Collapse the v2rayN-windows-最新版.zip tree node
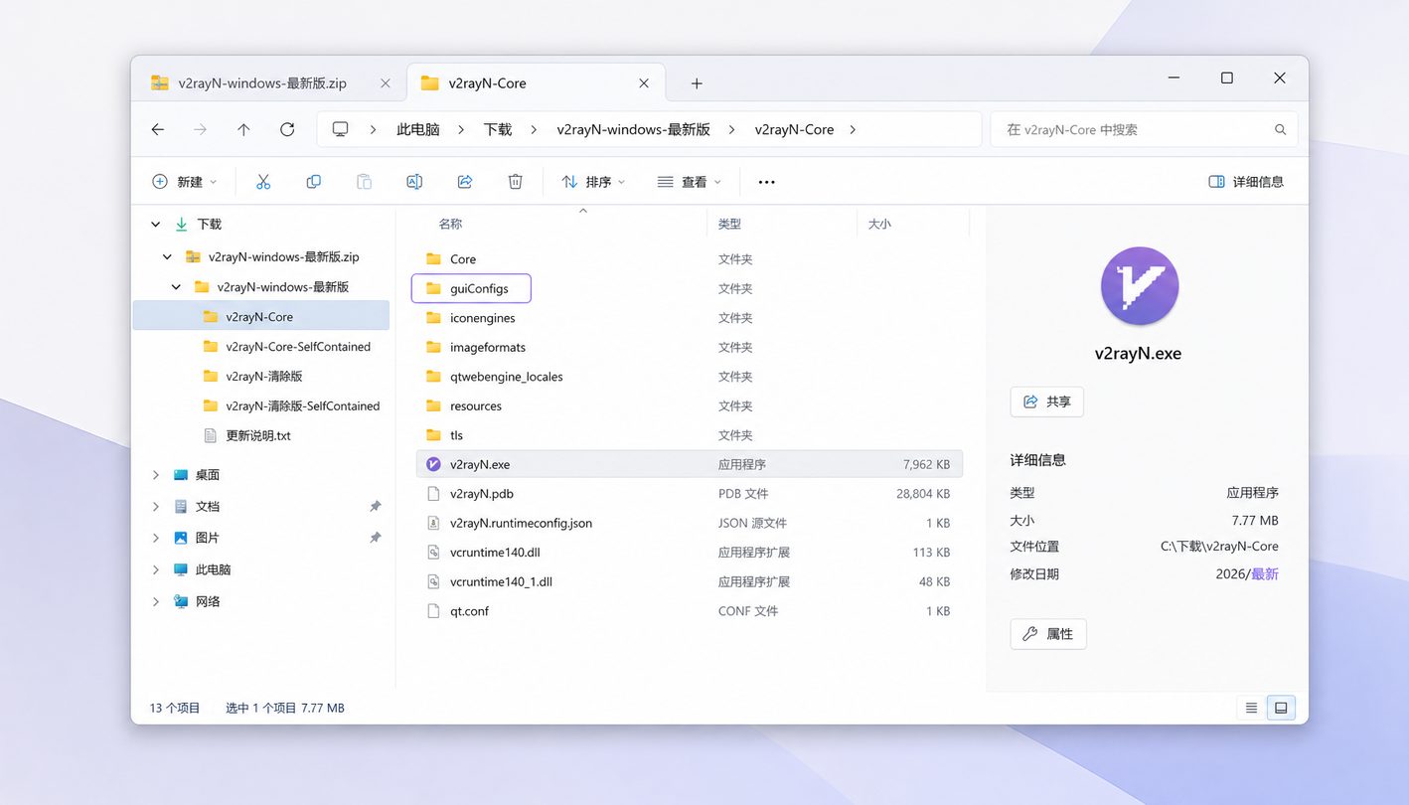The width and height of the screenshot is (1409, 805). point(166,256)
